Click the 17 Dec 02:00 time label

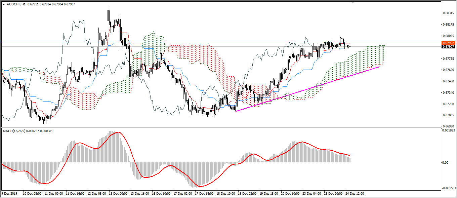(x=183, y=194)
